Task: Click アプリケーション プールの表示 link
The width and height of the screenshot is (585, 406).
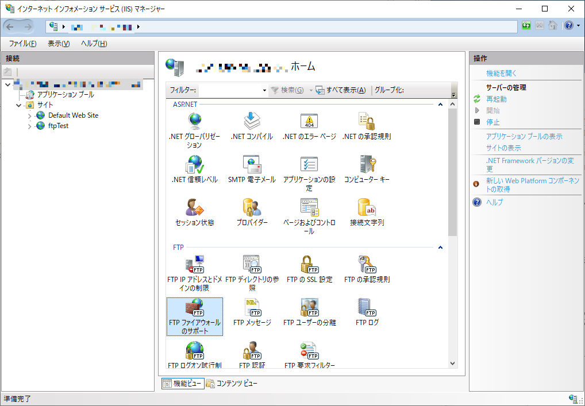Action: pyautogui.click(x=524, y=137)
